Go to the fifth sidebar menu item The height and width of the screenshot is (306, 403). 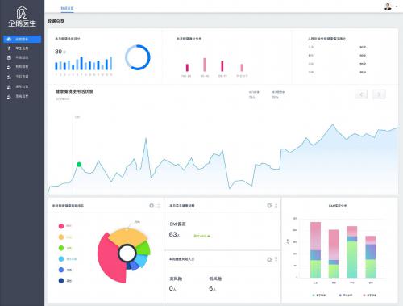[22, 77]
